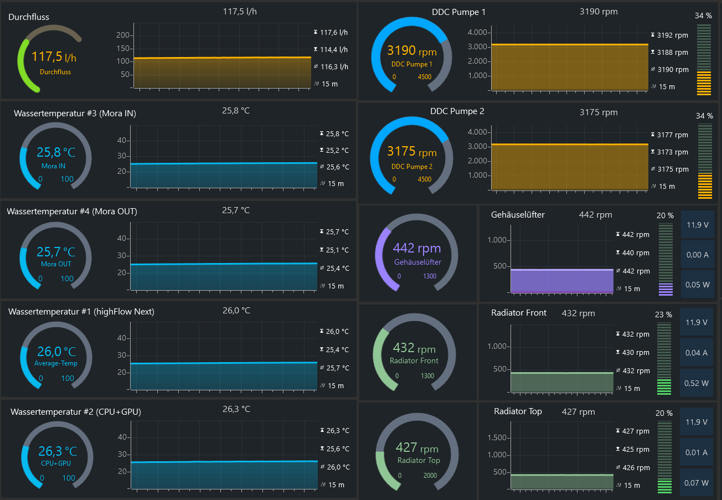Click the 0,01 A current box
This screenshot has height=500, width=722.
[x=697, y=452]
